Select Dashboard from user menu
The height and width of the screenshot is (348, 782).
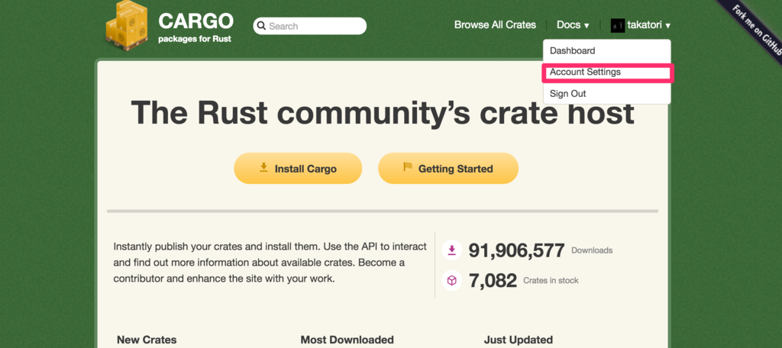click(607, 51)
